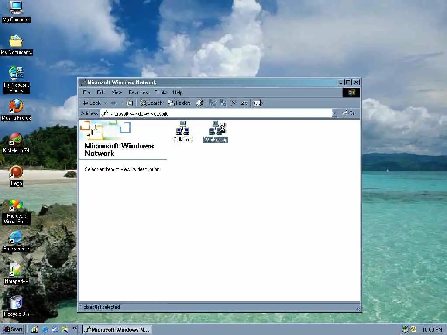Open the Help menu
This screenshot has height=335, width=447.
178,92
